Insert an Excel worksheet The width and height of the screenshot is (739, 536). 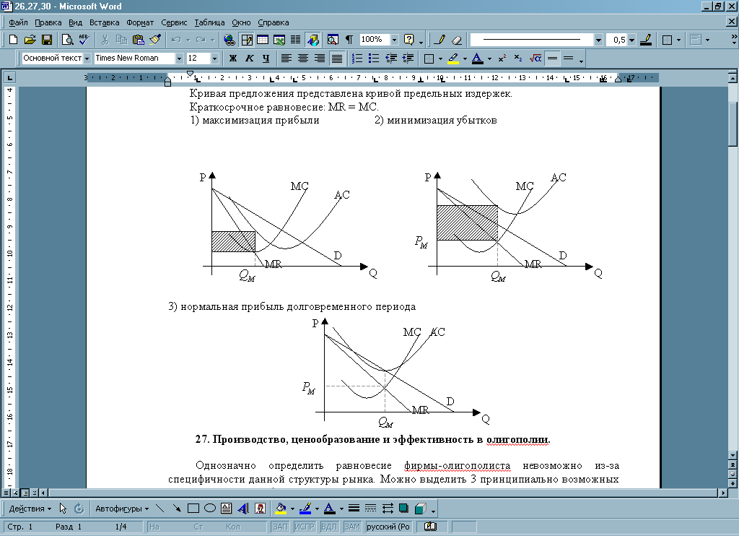pyautogui.click(x=279, y=40)
